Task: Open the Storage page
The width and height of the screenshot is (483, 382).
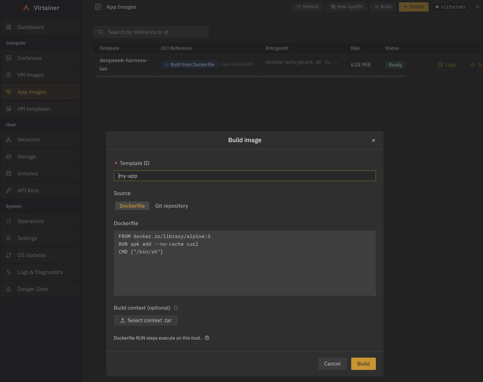Action: pyautogui.click(x=41, y=157)
